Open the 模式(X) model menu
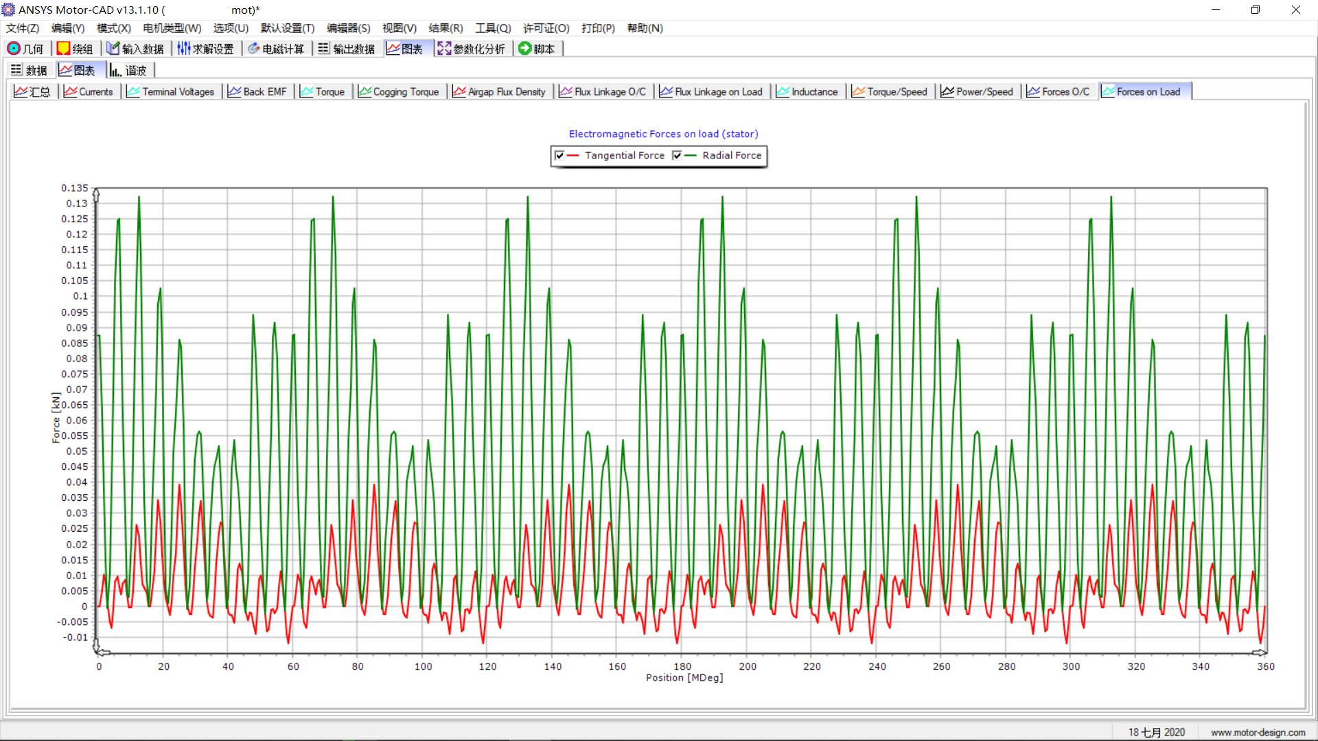 tap(113, 28)
